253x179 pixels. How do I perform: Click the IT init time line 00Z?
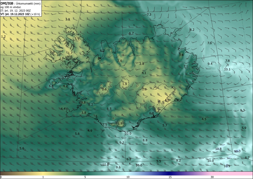point(16,11)
